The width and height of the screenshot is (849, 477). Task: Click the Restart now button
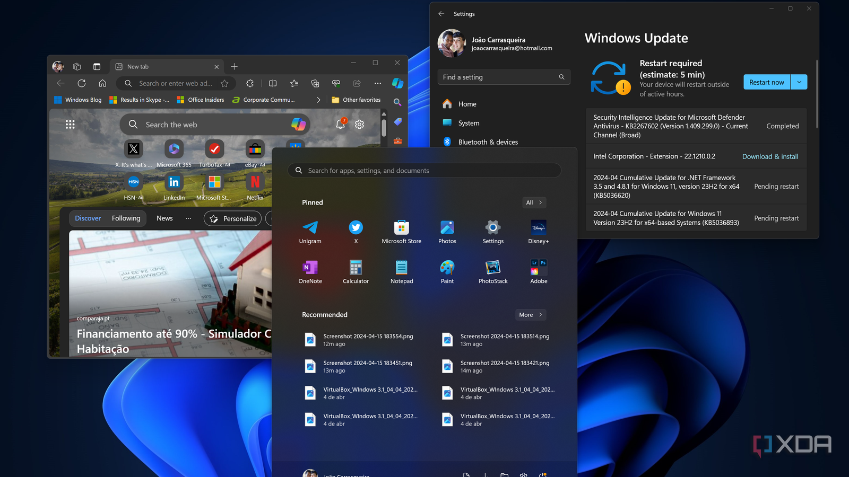[x=766, y=82]
